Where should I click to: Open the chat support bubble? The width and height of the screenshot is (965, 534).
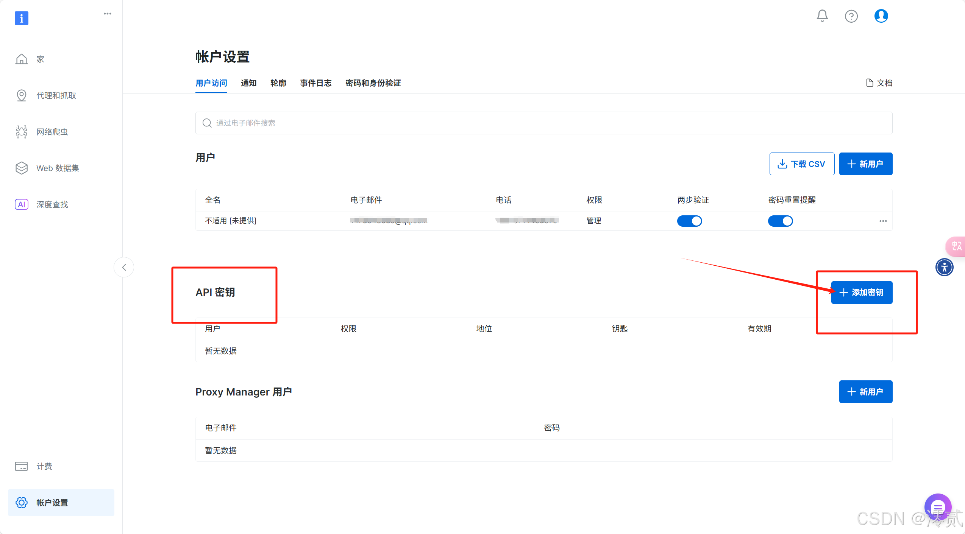[938, 507]
